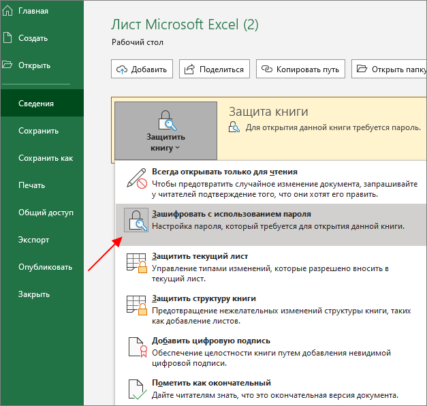Screen dimensions: 427x406
Task: Click the pencil icon for read-only option
Action: tap(137, 178)
